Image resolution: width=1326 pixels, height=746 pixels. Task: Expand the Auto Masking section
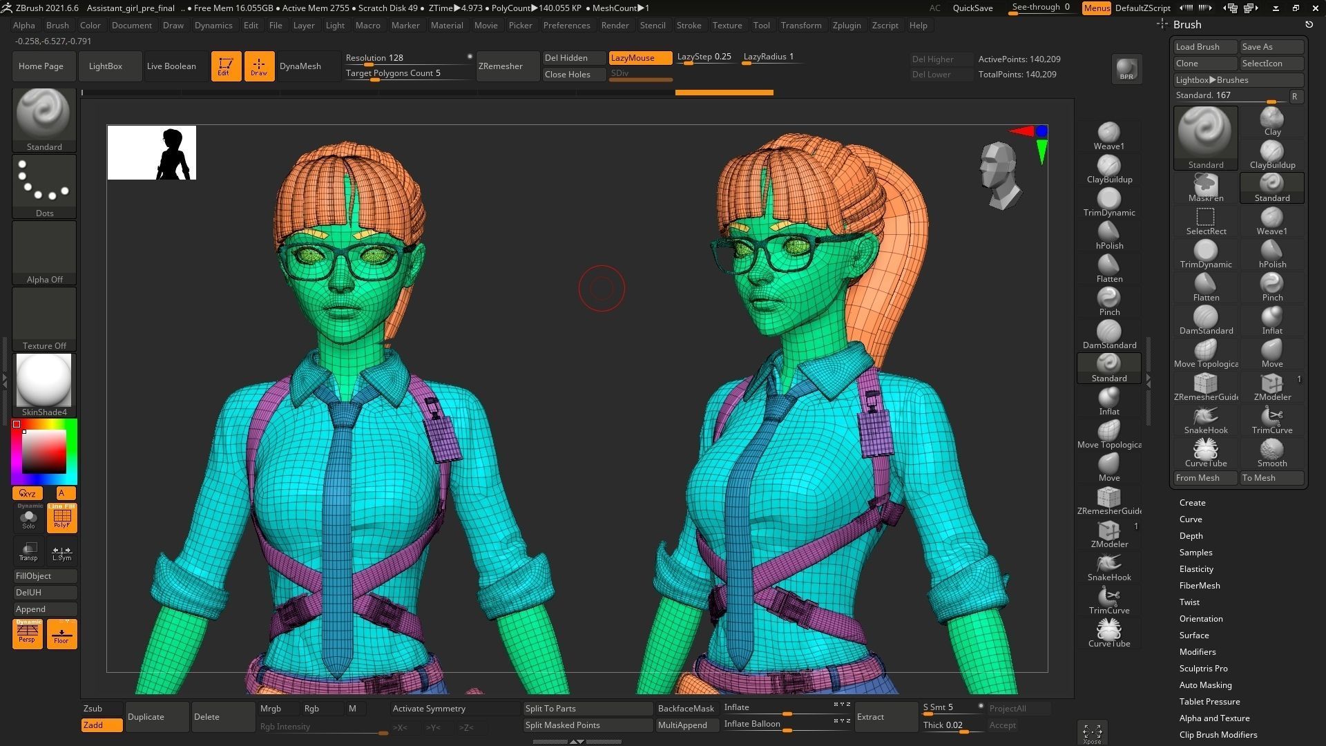pyautogui.click(x=1205, y=685)
